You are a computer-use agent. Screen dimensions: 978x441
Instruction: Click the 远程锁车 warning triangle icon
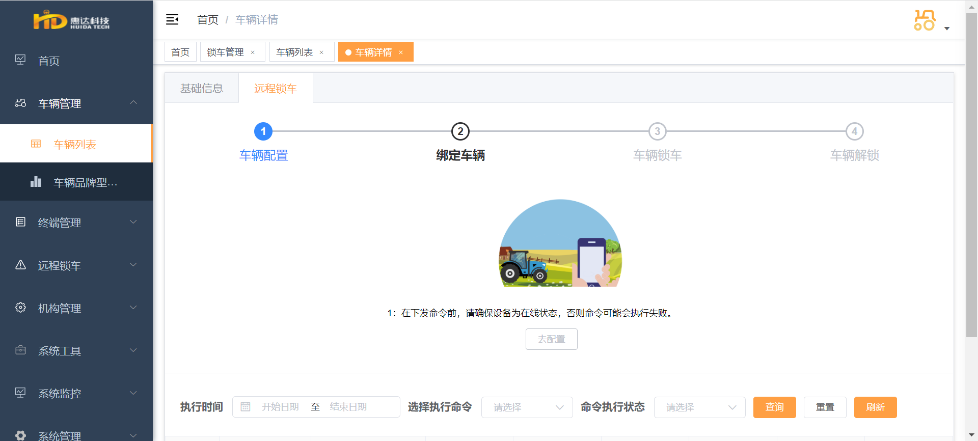(20, 264)
